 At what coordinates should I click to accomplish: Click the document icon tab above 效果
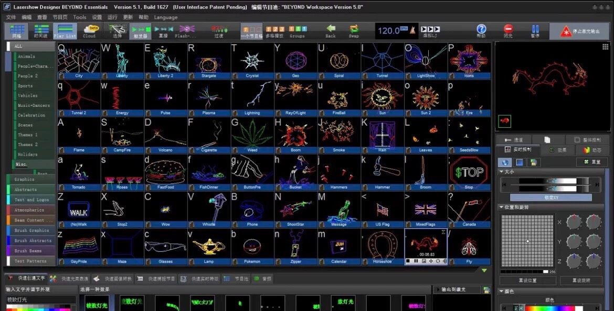coord(547,139)
